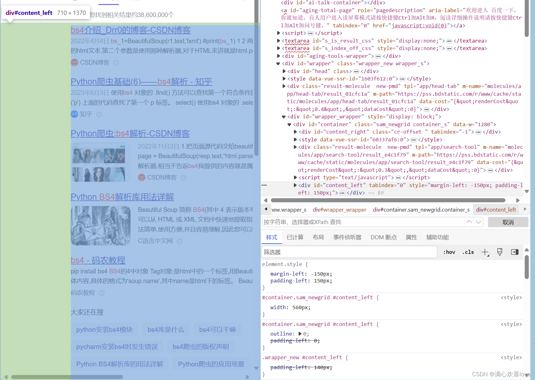Switch to the 属性 tab
This screenshot has width=535, height=380.
tap(411, 237)
